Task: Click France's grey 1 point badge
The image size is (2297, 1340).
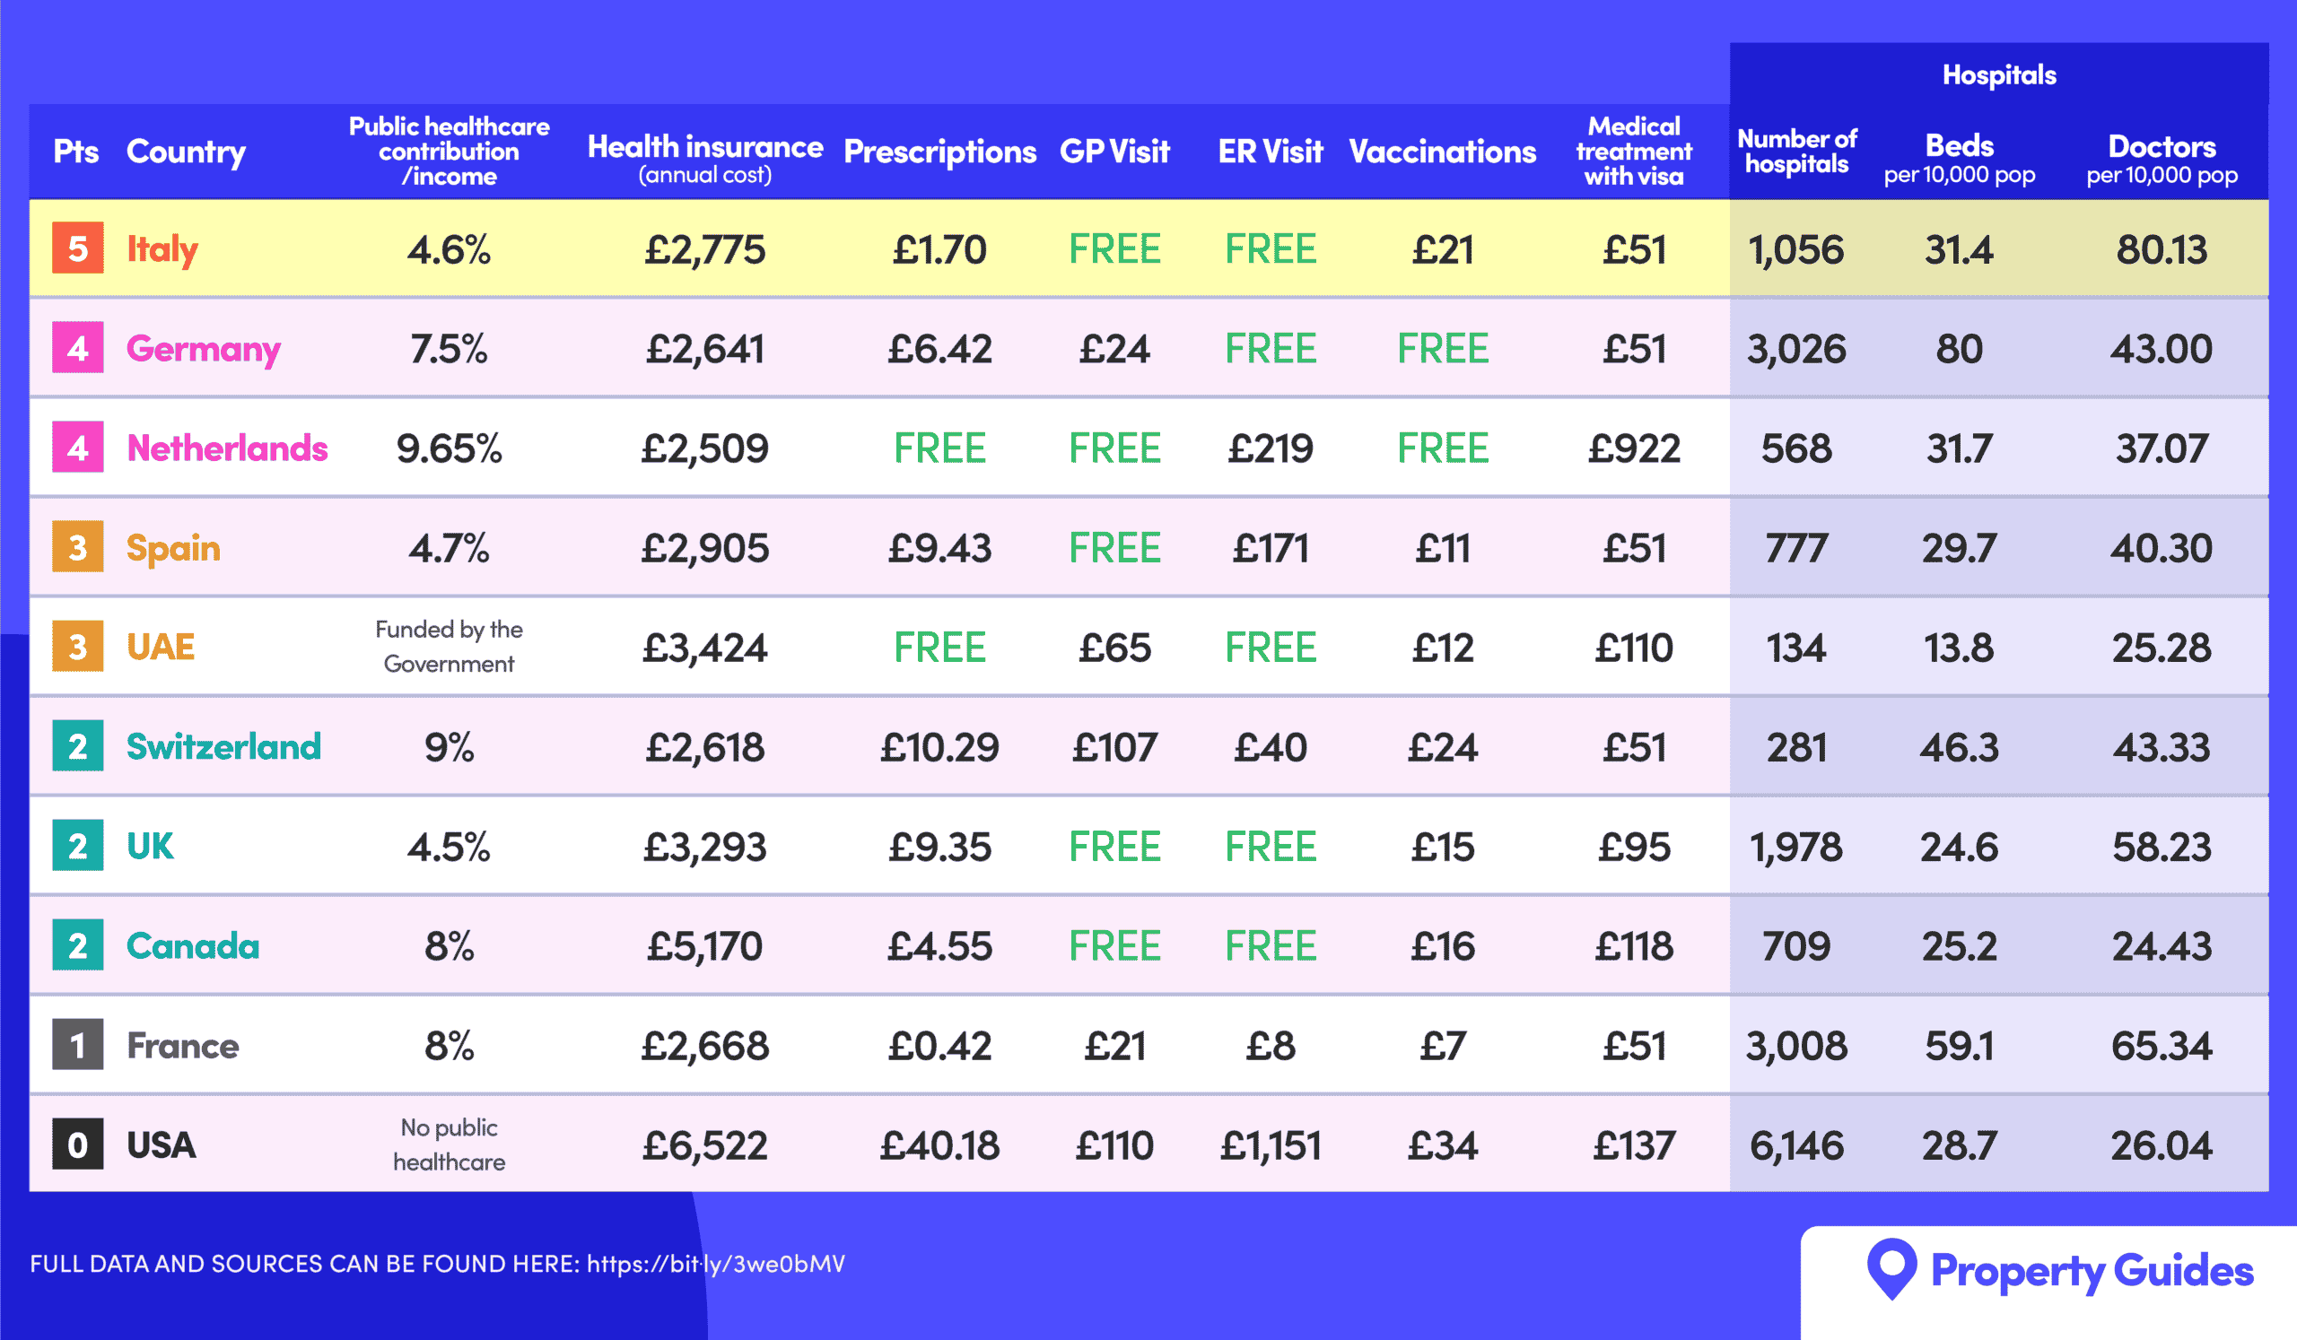Action: coord(77,1044)
